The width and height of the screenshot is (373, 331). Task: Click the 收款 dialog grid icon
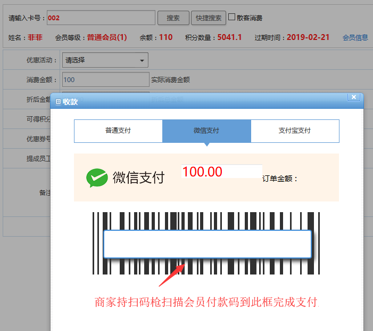[58, 102]
